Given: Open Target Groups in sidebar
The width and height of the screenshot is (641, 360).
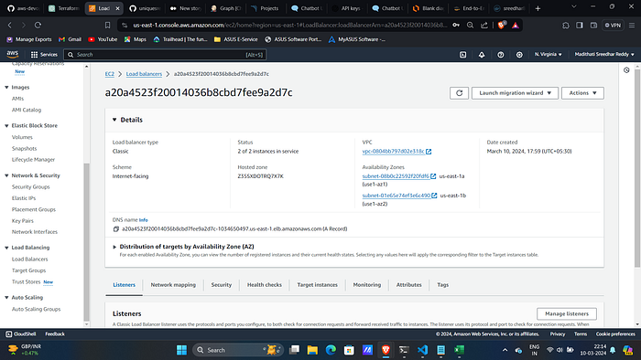Looking at the screenshot, I should coord(28,270).
